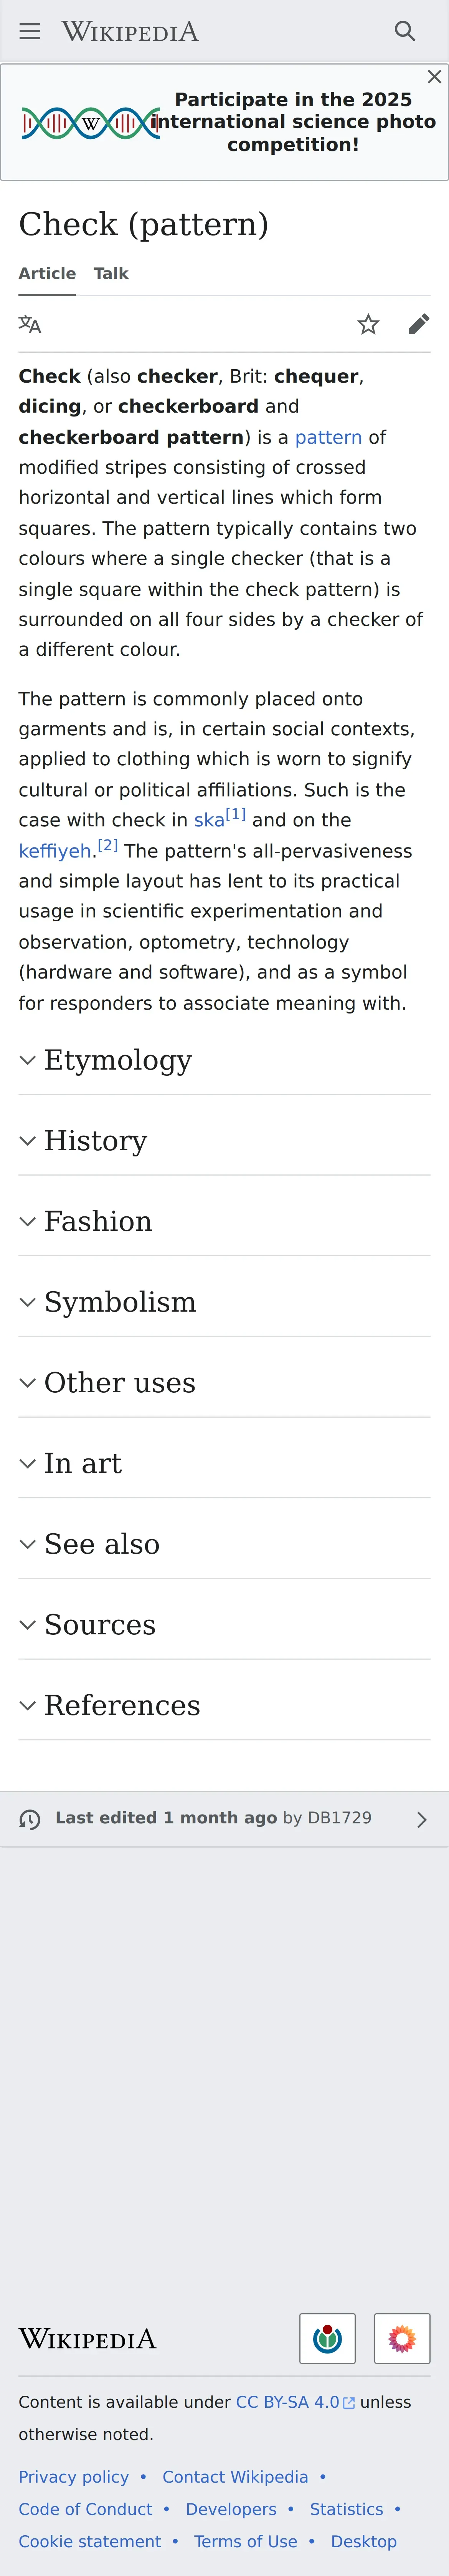Viewport: 449px width, 2576px height.
Task: Dismiss the science photo competition banner
Action: pos(434,77)
